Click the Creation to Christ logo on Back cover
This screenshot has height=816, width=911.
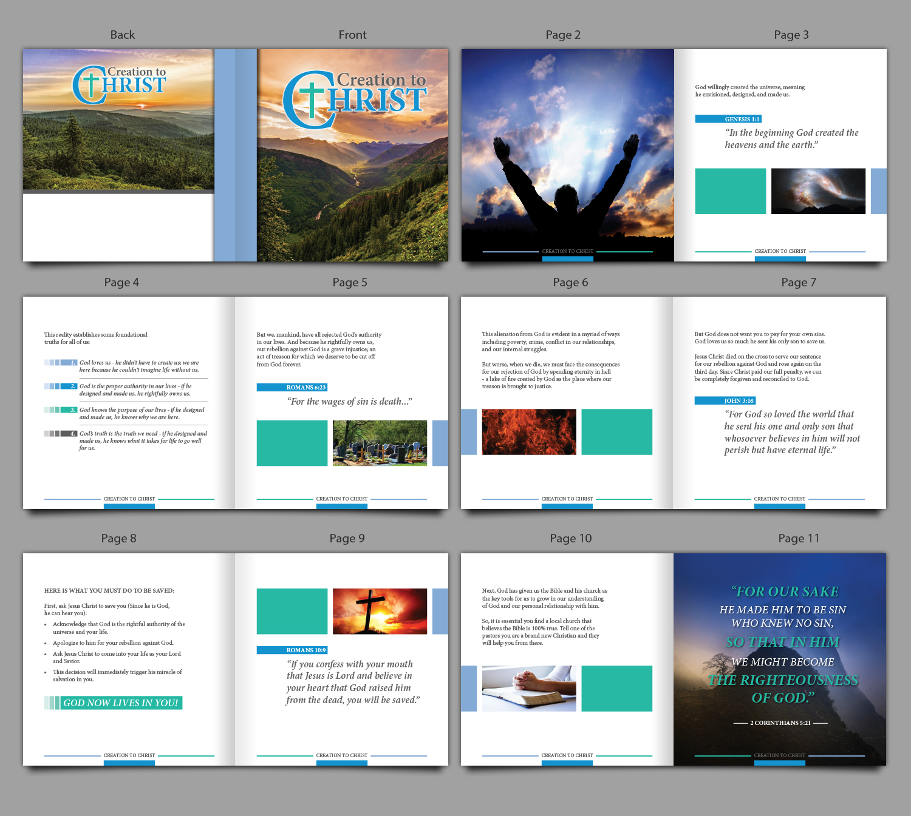[120, 84]
